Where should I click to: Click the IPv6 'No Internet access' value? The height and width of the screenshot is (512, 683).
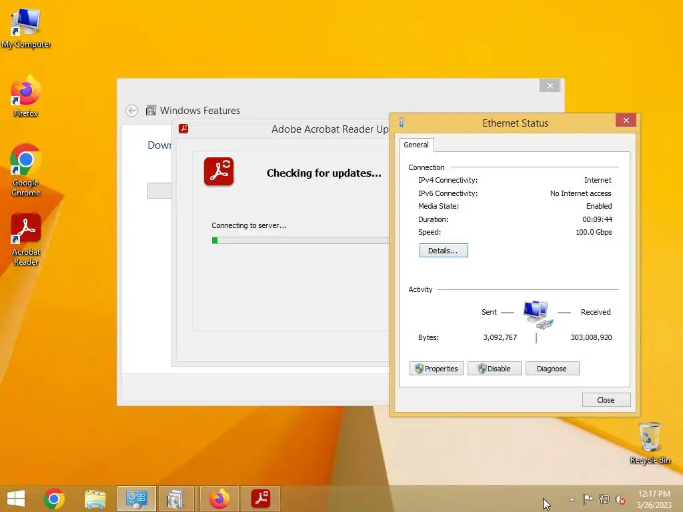(581, 193)
